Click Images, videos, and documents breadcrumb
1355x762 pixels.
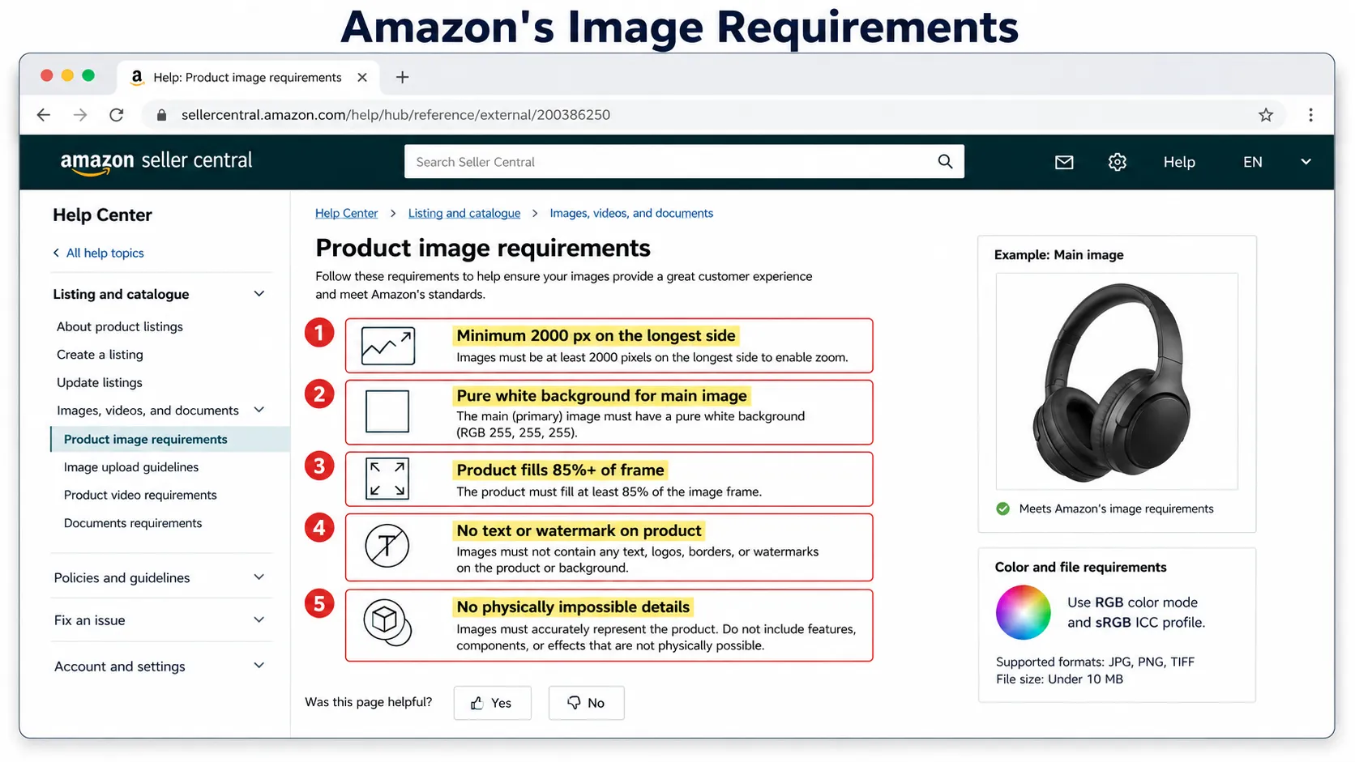click(x=631, y=213)
